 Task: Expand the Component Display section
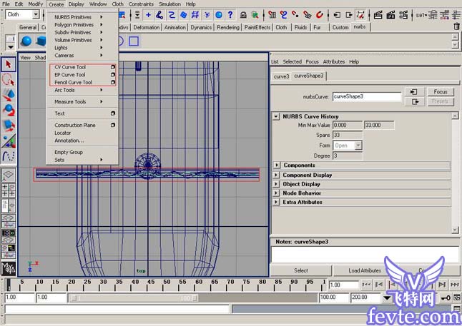276,175
